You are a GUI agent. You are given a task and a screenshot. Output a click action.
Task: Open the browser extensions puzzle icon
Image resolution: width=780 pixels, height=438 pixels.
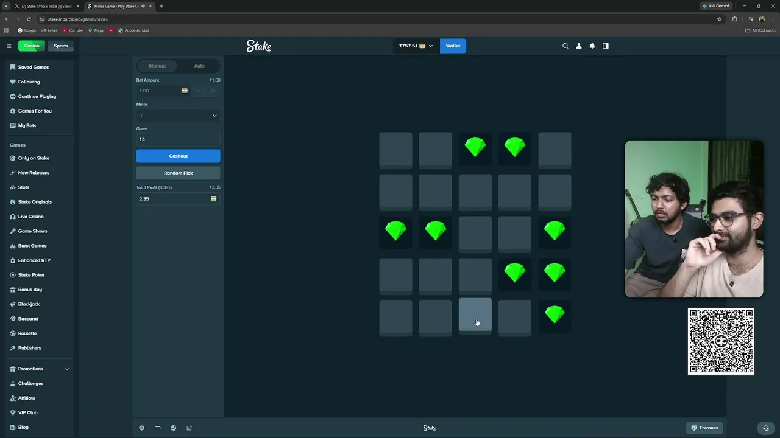click(x=734, y=19)
